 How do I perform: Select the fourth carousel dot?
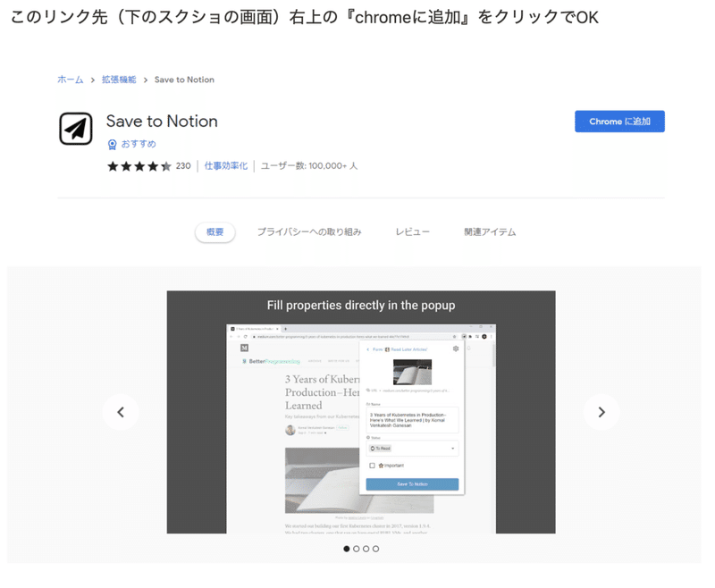coord(375,549)
